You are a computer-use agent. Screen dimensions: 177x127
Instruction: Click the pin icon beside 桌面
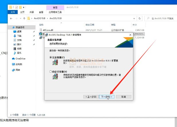click(34, 32)
